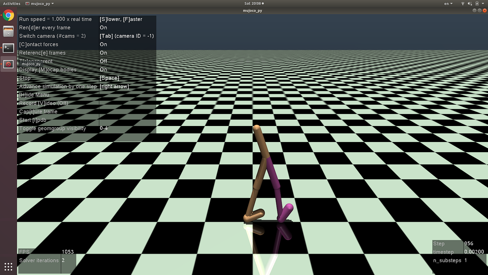The image size is (488, 275).
Task: Click 'Record [V]ideo (Off)' label
Action: tap(44, 103)
